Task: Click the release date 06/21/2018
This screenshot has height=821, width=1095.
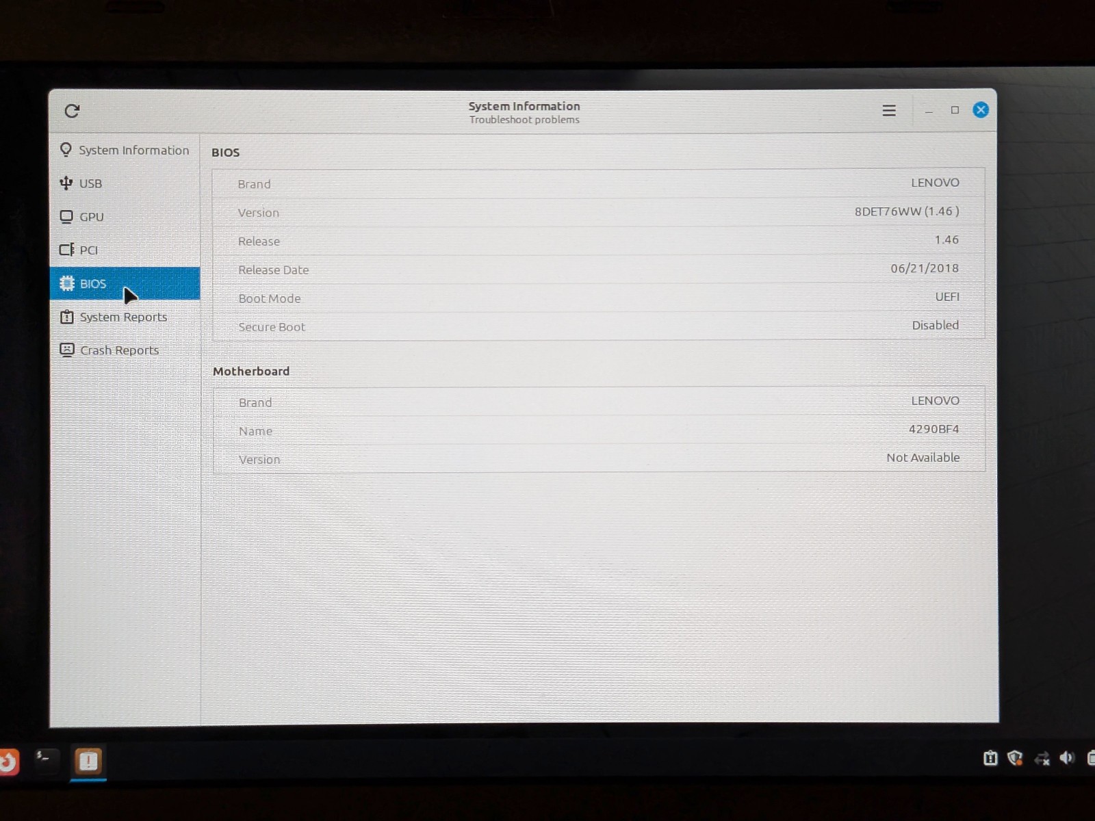Action: coord(925,268)
